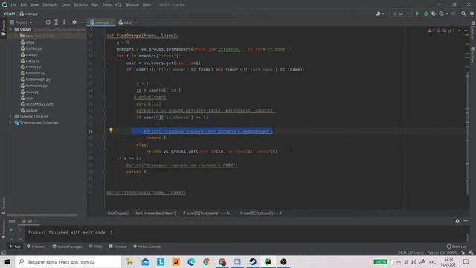
Task: Open the Navigate menu
Action: [50, 4]
